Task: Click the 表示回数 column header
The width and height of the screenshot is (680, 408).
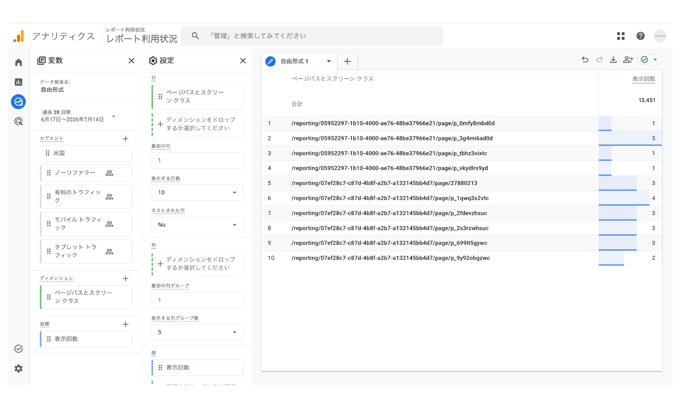Action: (x=644, y=79)
